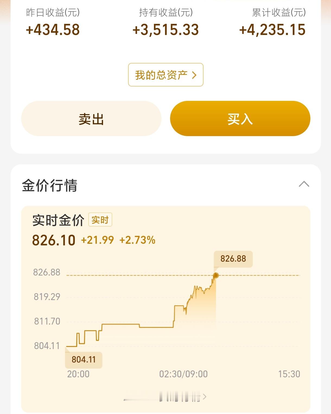The image size is (331, 414).
Task: Click the 实时 badge next to 实时金价
Action: click(100, 220)
